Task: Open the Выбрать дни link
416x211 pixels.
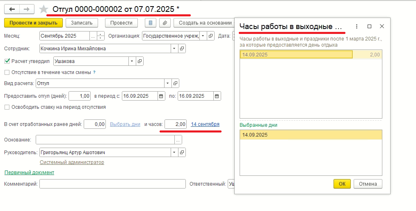Action: (125, 124)
